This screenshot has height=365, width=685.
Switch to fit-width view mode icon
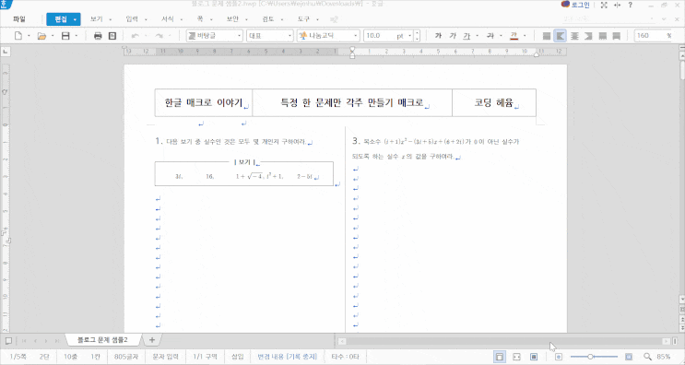516,357
